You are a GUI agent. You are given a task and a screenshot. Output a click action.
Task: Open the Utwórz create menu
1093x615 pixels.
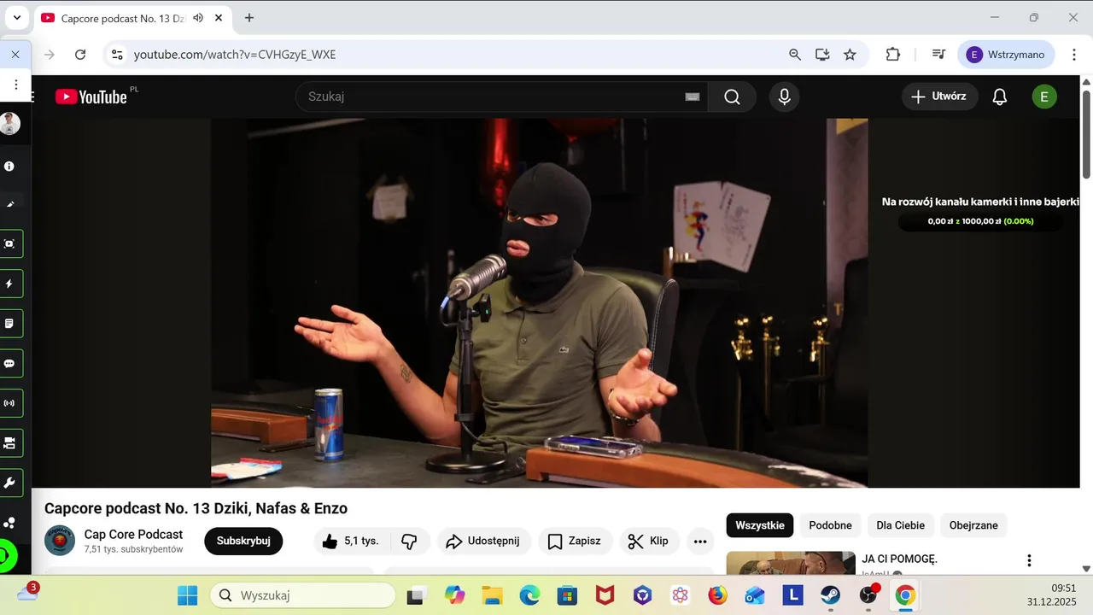click(939, 97)
